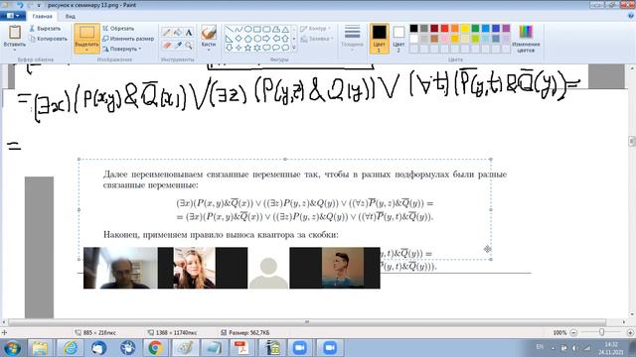Click the EN language indicator in tray
Viewport: 636px width, 357px height.
pyautogui.click(x=540, y=347)
